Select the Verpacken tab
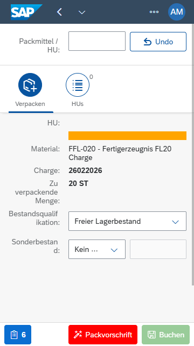 pos(30,90)
